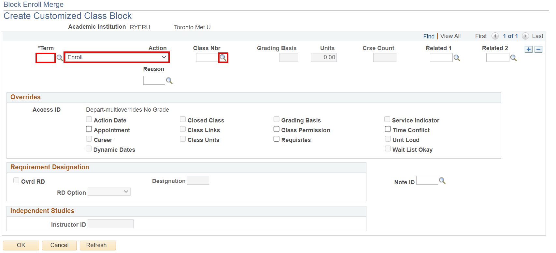Image resolution: width=556 pixels, height=253 pixels.
Task: Open the RD Option dropdown
Action: pyautogui.click(x=109, y=192)
